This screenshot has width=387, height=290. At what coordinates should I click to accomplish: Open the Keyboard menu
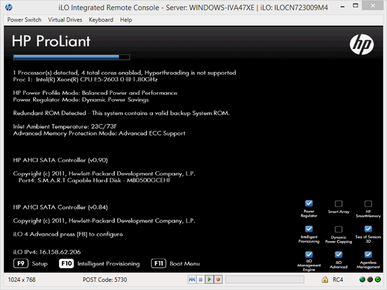click(101, 20)
